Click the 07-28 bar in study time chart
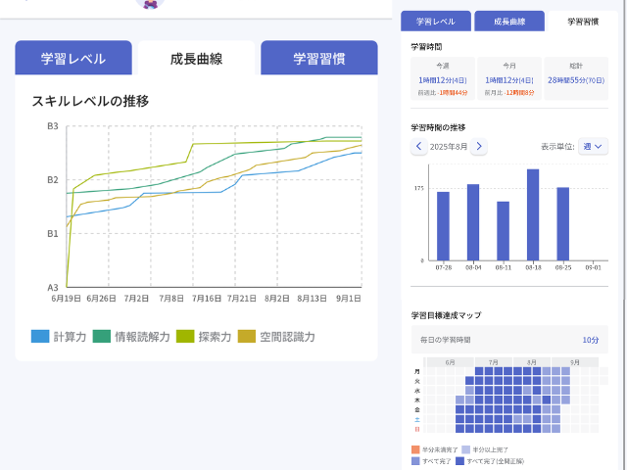Image resolution: width=627 pixels, height=470 pixels. (x=443, y=226)
